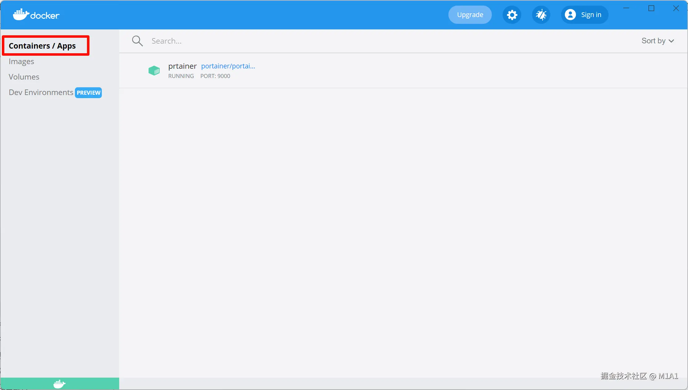Open the portainer/portai... image link
This screenshot has width=688, height=390.
coord(228,66)
